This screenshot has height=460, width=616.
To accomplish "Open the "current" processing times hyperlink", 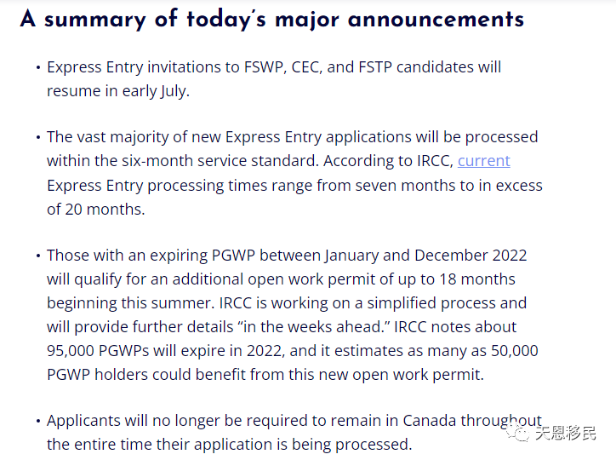I will 483,161.
